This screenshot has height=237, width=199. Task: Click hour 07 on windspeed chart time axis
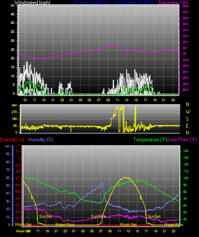pyautogui.click(x=99, y=100)
